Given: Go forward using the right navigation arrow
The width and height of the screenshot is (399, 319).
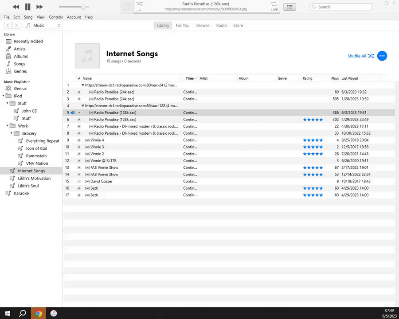Looking at the screenshot, I should coord(16,25).
